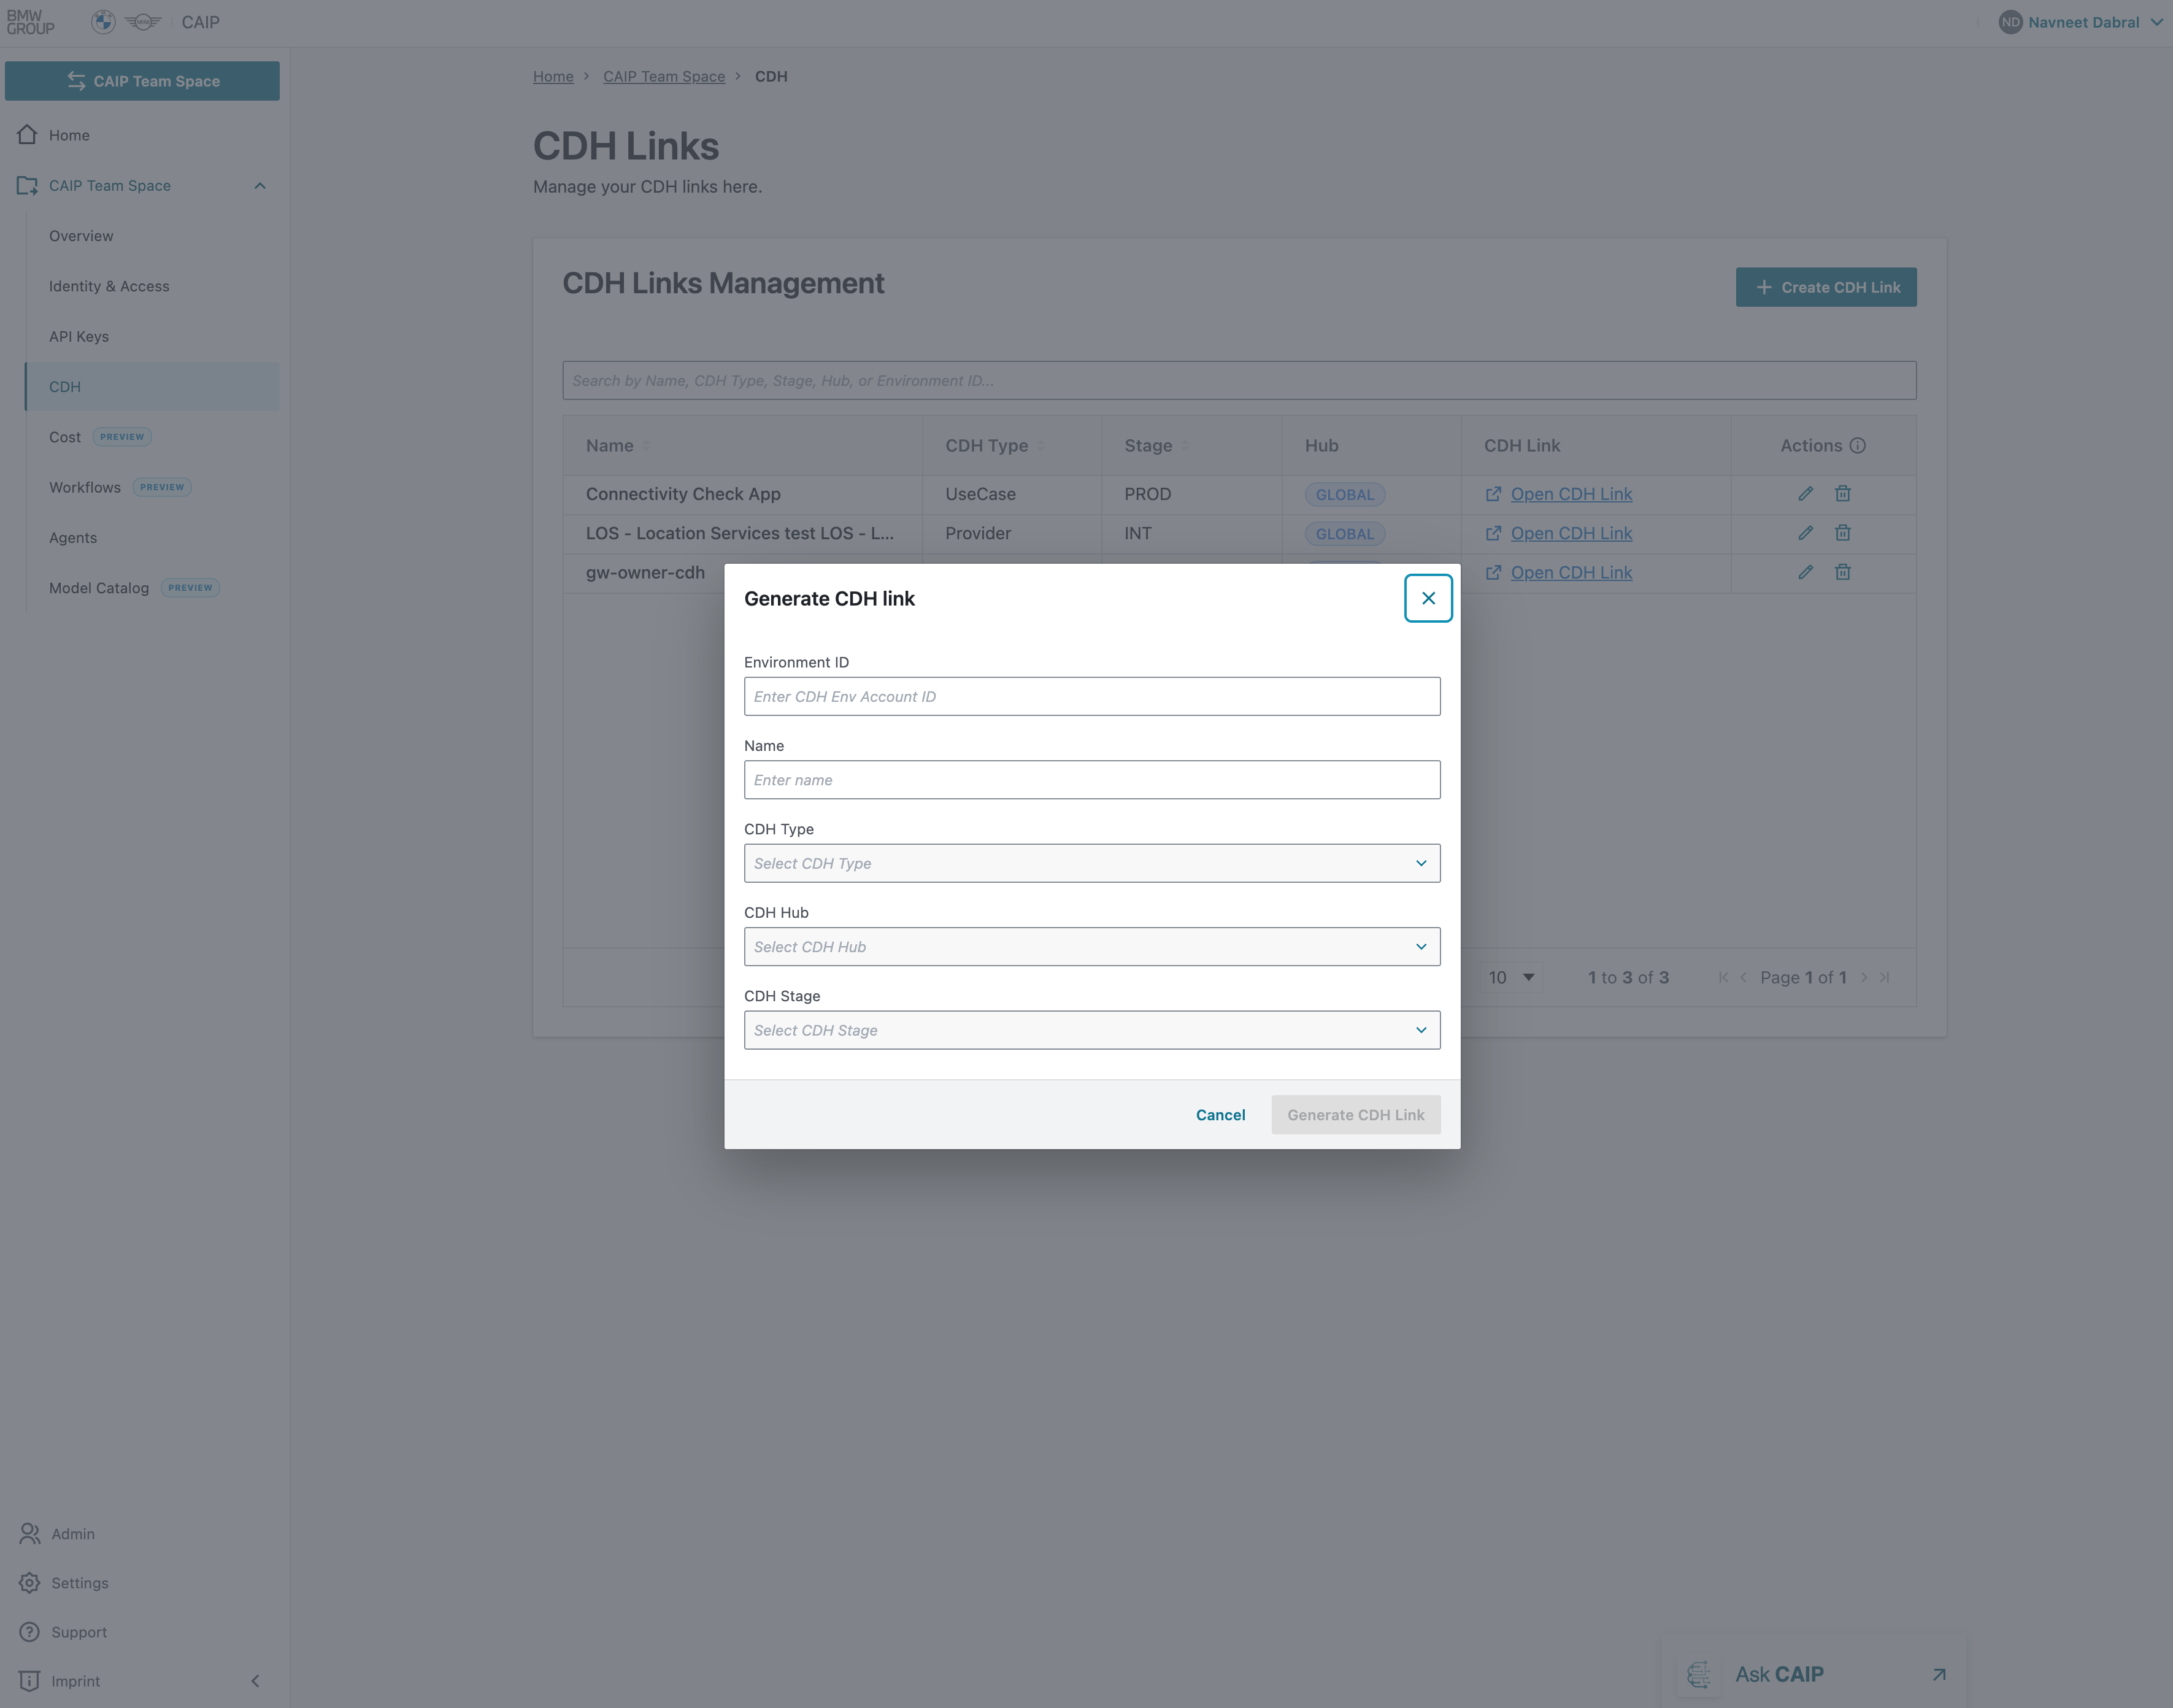Go to the previous page
2173x1708 pixels.
(x=1743, y=977)
